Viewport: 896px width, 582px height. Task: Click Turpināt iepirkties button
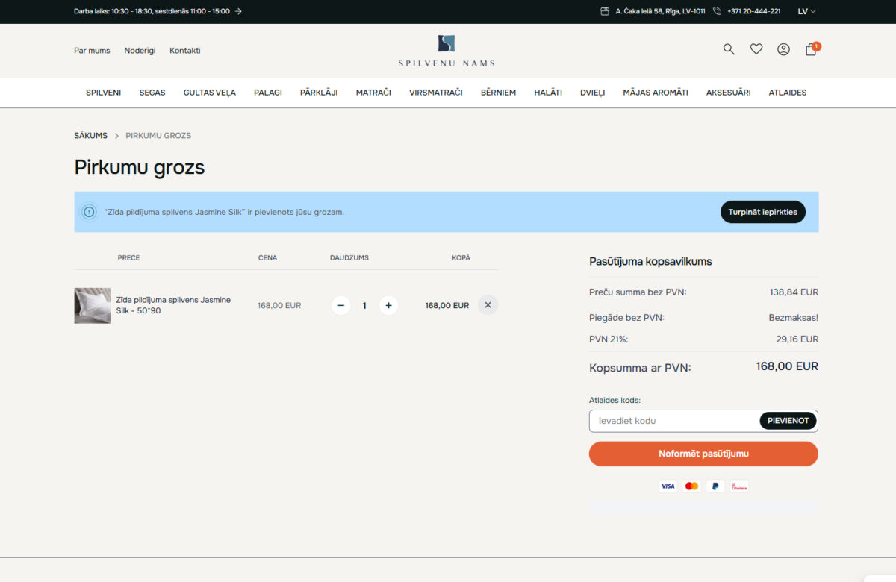pos(762,212)
